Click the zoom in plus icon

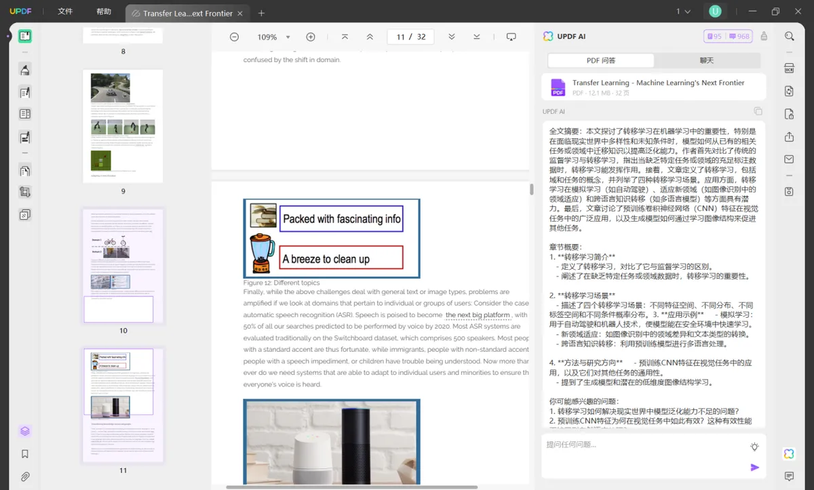coord(311,37)
